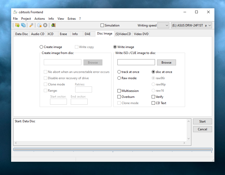
Task: Click Browse for the ISO/CUE image
Action: pyautogui.click(x=166, y=63)
